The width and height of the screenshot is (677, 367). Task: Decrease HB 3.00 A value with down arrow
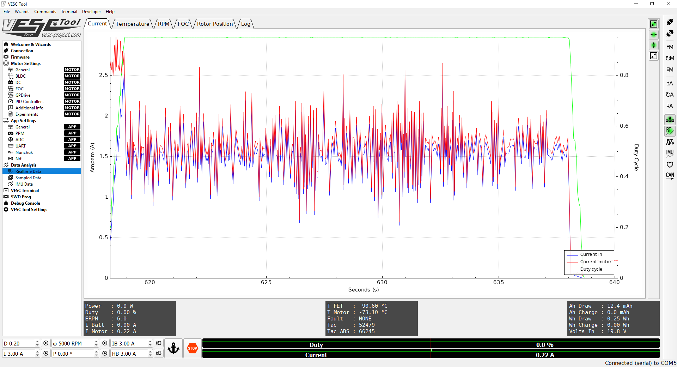[150, 356]
